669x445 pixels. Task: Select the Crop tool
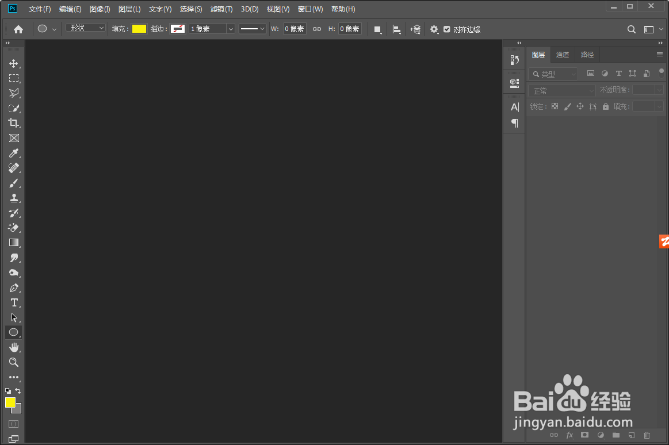click(14, 123)
